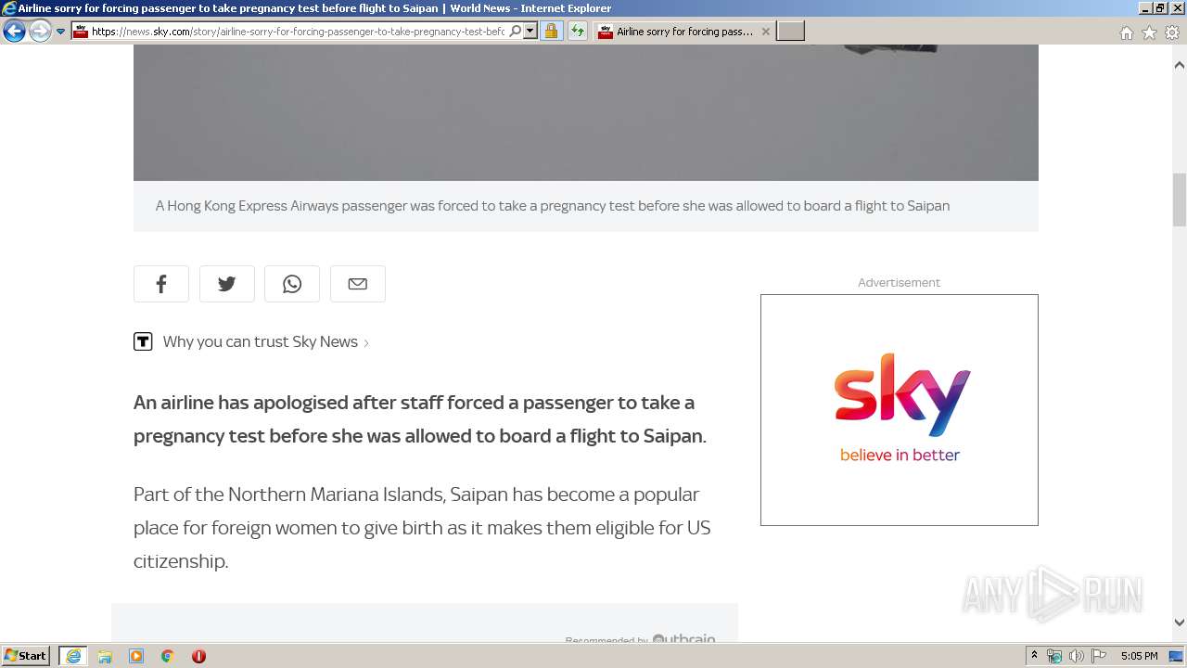Click the Sky 'believe in better' advertisement
The image size is (1187, 668).
pos(900,410)
